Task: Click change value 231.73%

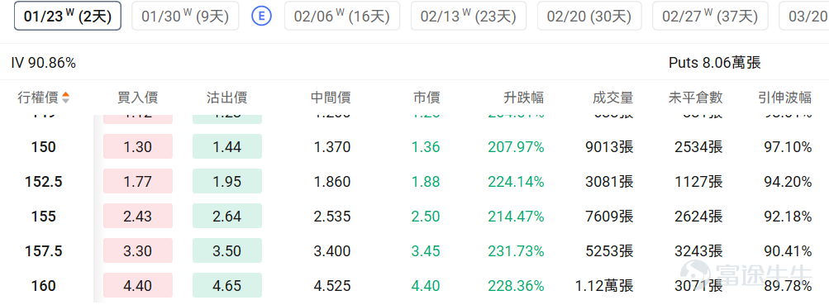Action: [x=516, y=251]
